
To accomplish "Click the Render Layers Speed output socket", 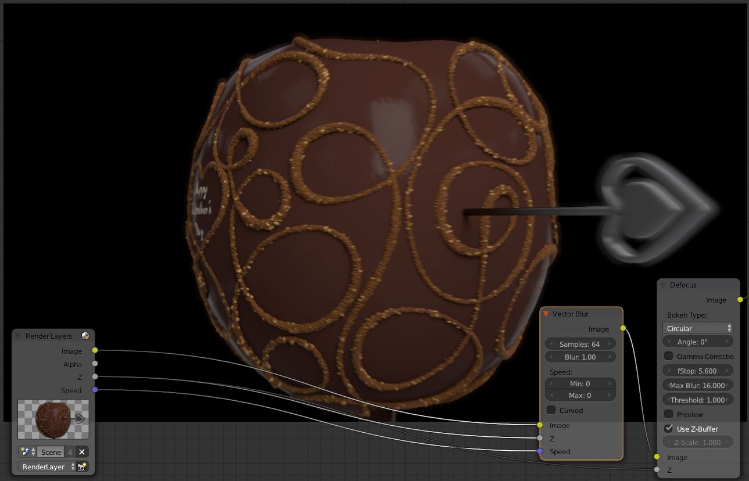I will 95,390.
